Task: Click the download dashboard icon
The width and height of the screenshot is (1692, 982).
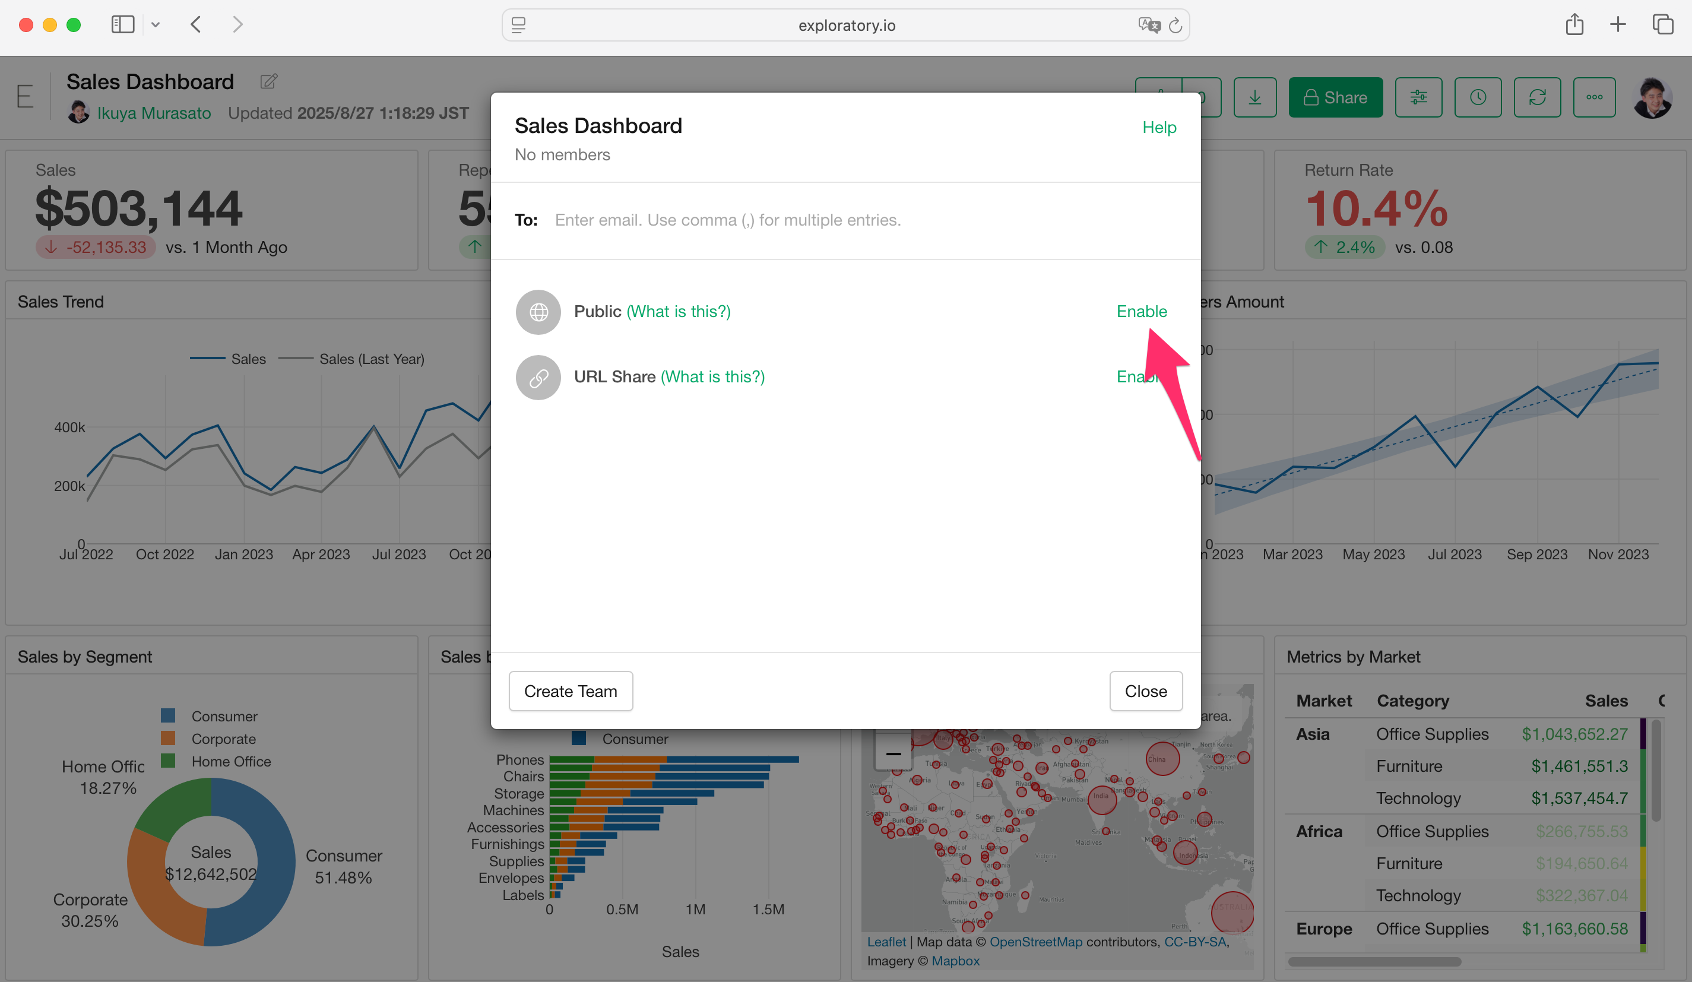Action: (x=1254, y=98)
